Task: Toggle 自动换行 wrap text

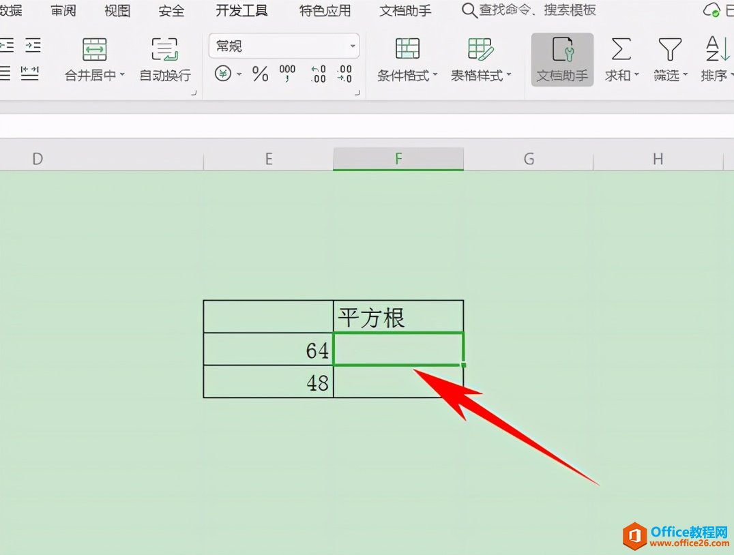Action: (165, 61)
